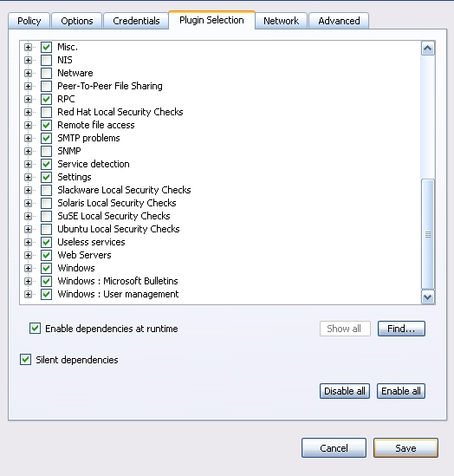Toggle the Silent dependencies checkbox
This screenshot has height=476, width=454.
(x=25, y=360)
